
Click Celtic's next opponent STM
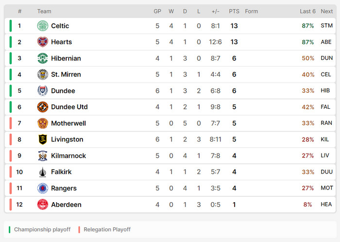[x=327, y=26]
